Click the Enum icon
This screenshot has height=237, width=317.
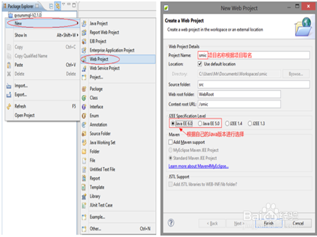click(x=84, y=116)
